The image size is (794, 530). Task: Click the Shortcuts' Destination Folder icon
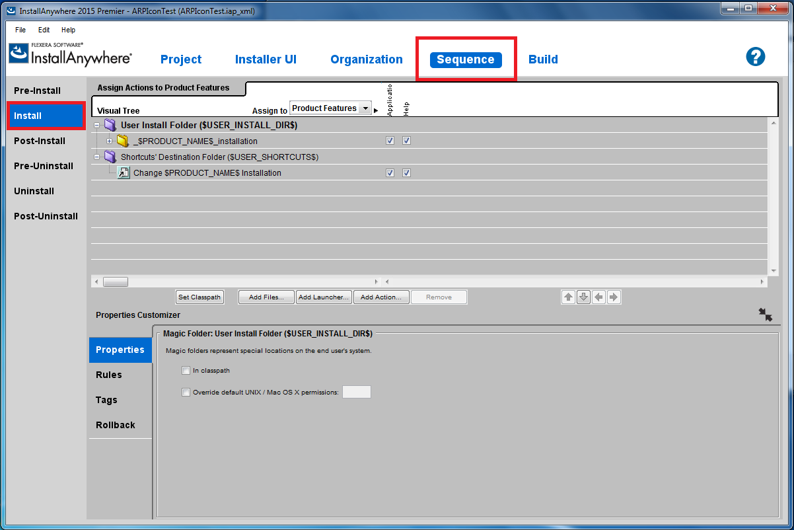pos(110,157)
